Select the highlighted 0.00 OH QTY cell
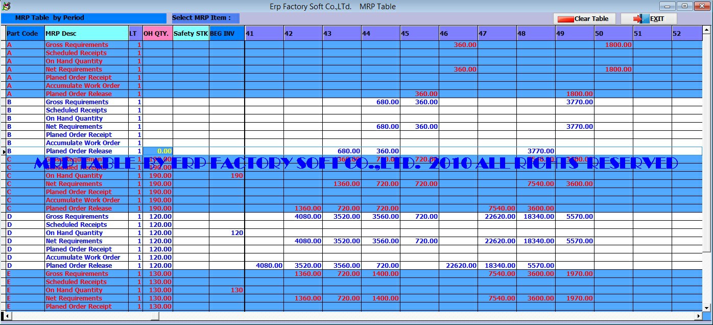 (x=158, y=151)
